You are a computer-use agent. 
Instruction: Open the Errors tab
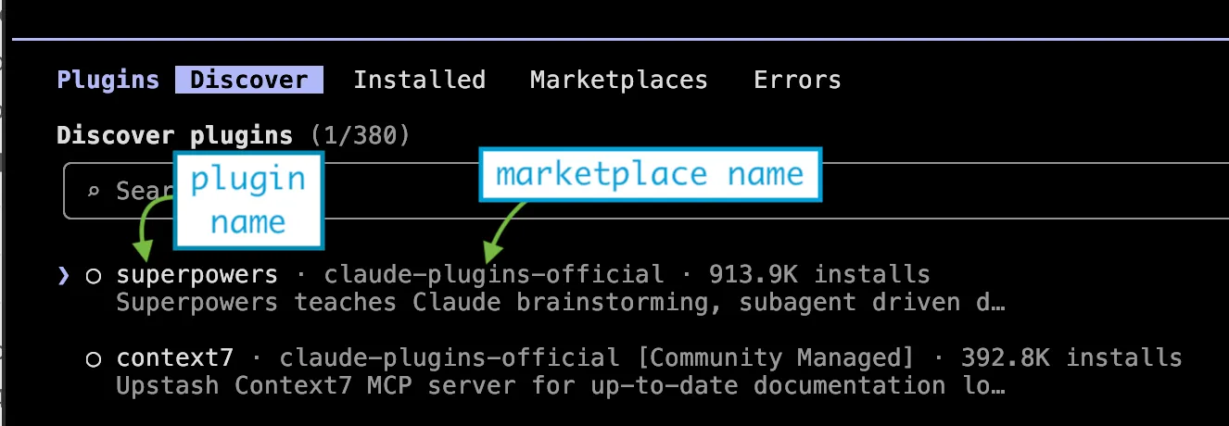point(797,80)
